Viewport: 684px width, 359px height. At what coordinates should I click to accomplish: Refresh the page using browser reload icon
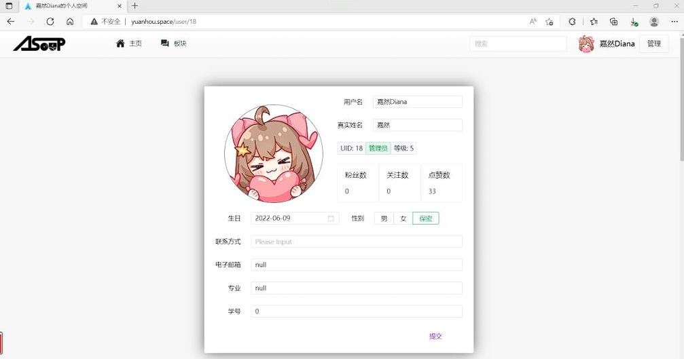coord(50,22)
